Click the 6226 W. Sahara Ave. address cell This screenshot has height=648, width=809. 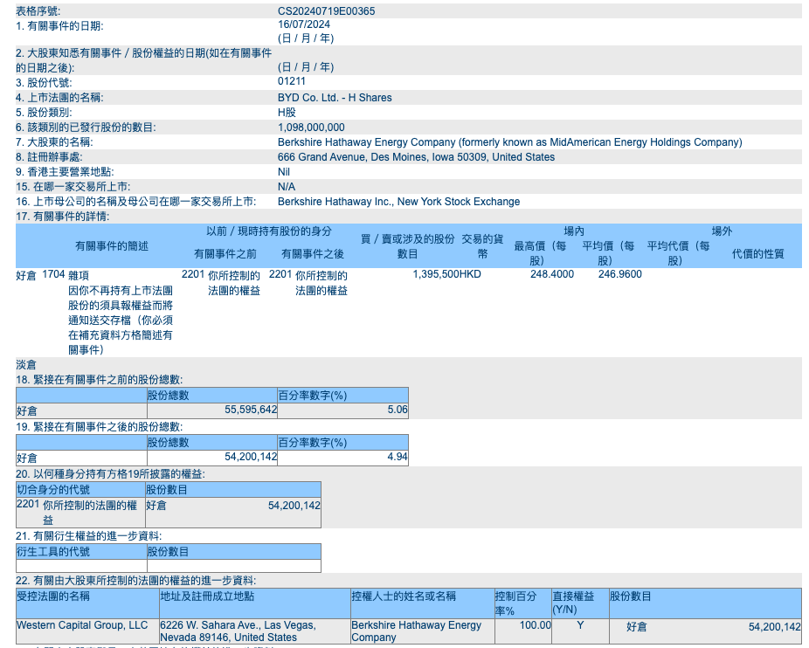coord(237,631)
